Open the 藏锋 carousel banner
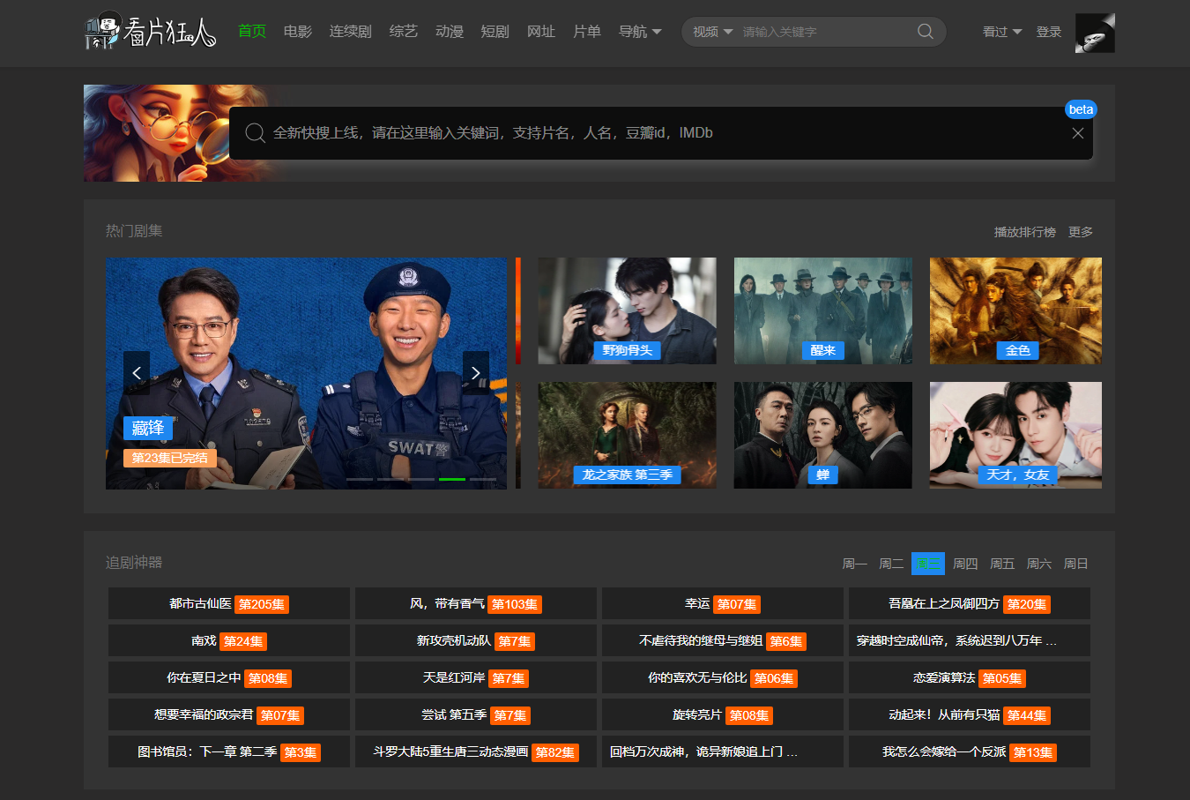This screenshot has height=800, width=1190. (306, 373)
